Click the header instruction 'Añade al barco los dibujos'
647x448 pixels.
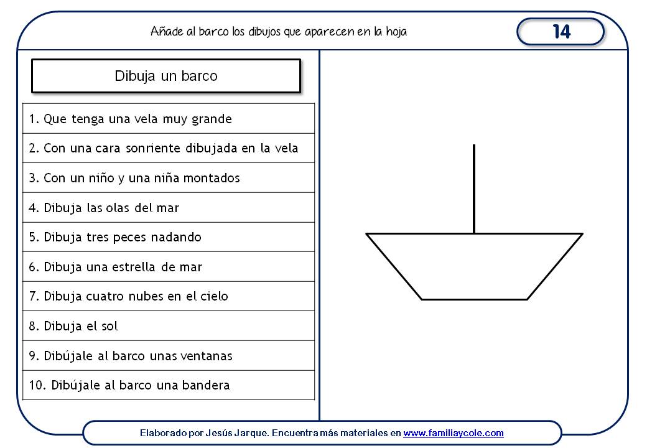point(279,31)
